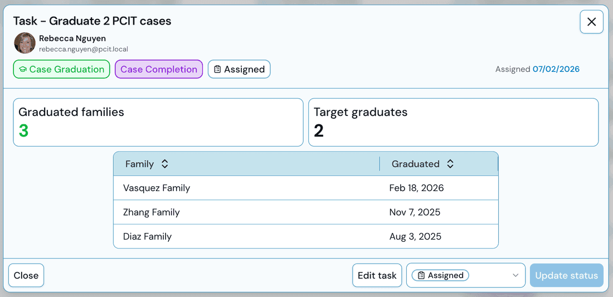Click the Close button at bottom left
613x297 pixels.
[26, 275]
